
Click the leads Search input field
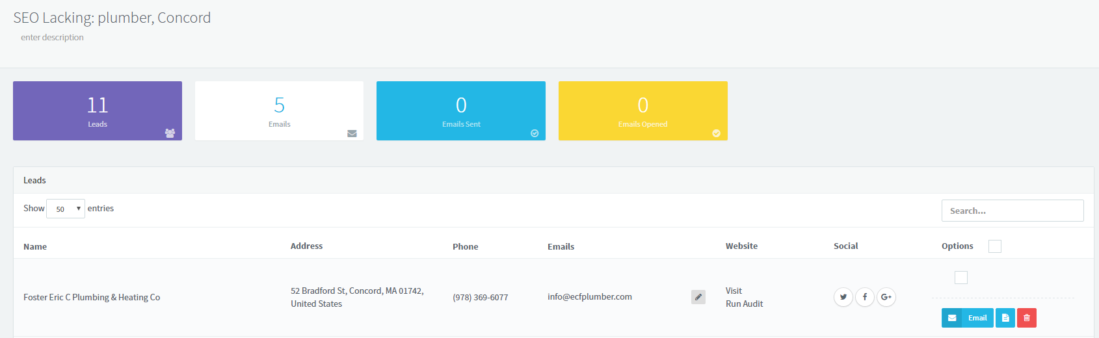click(1012, 211)
